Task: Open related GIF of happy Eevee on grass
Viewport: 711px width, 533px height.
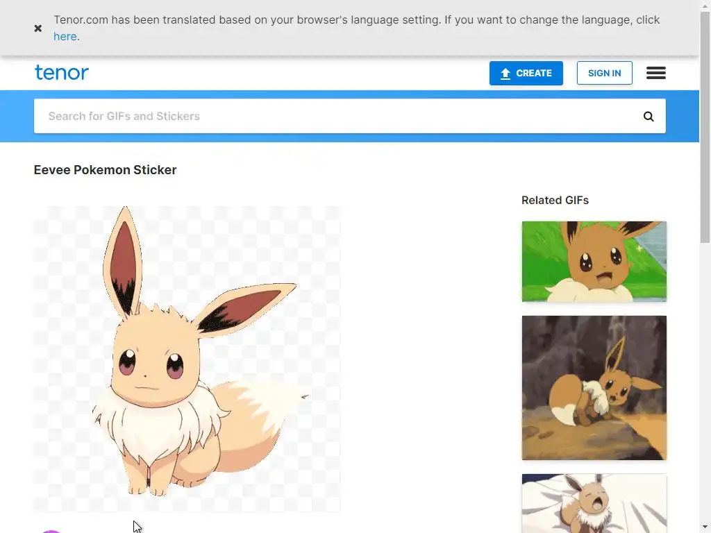Action: [x=594, y=262]
